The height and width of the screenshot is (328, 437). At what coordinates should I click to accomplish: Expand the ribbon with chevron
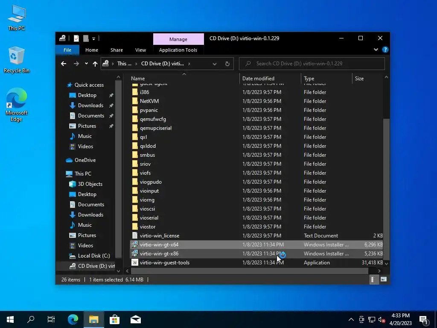point(376,50)
